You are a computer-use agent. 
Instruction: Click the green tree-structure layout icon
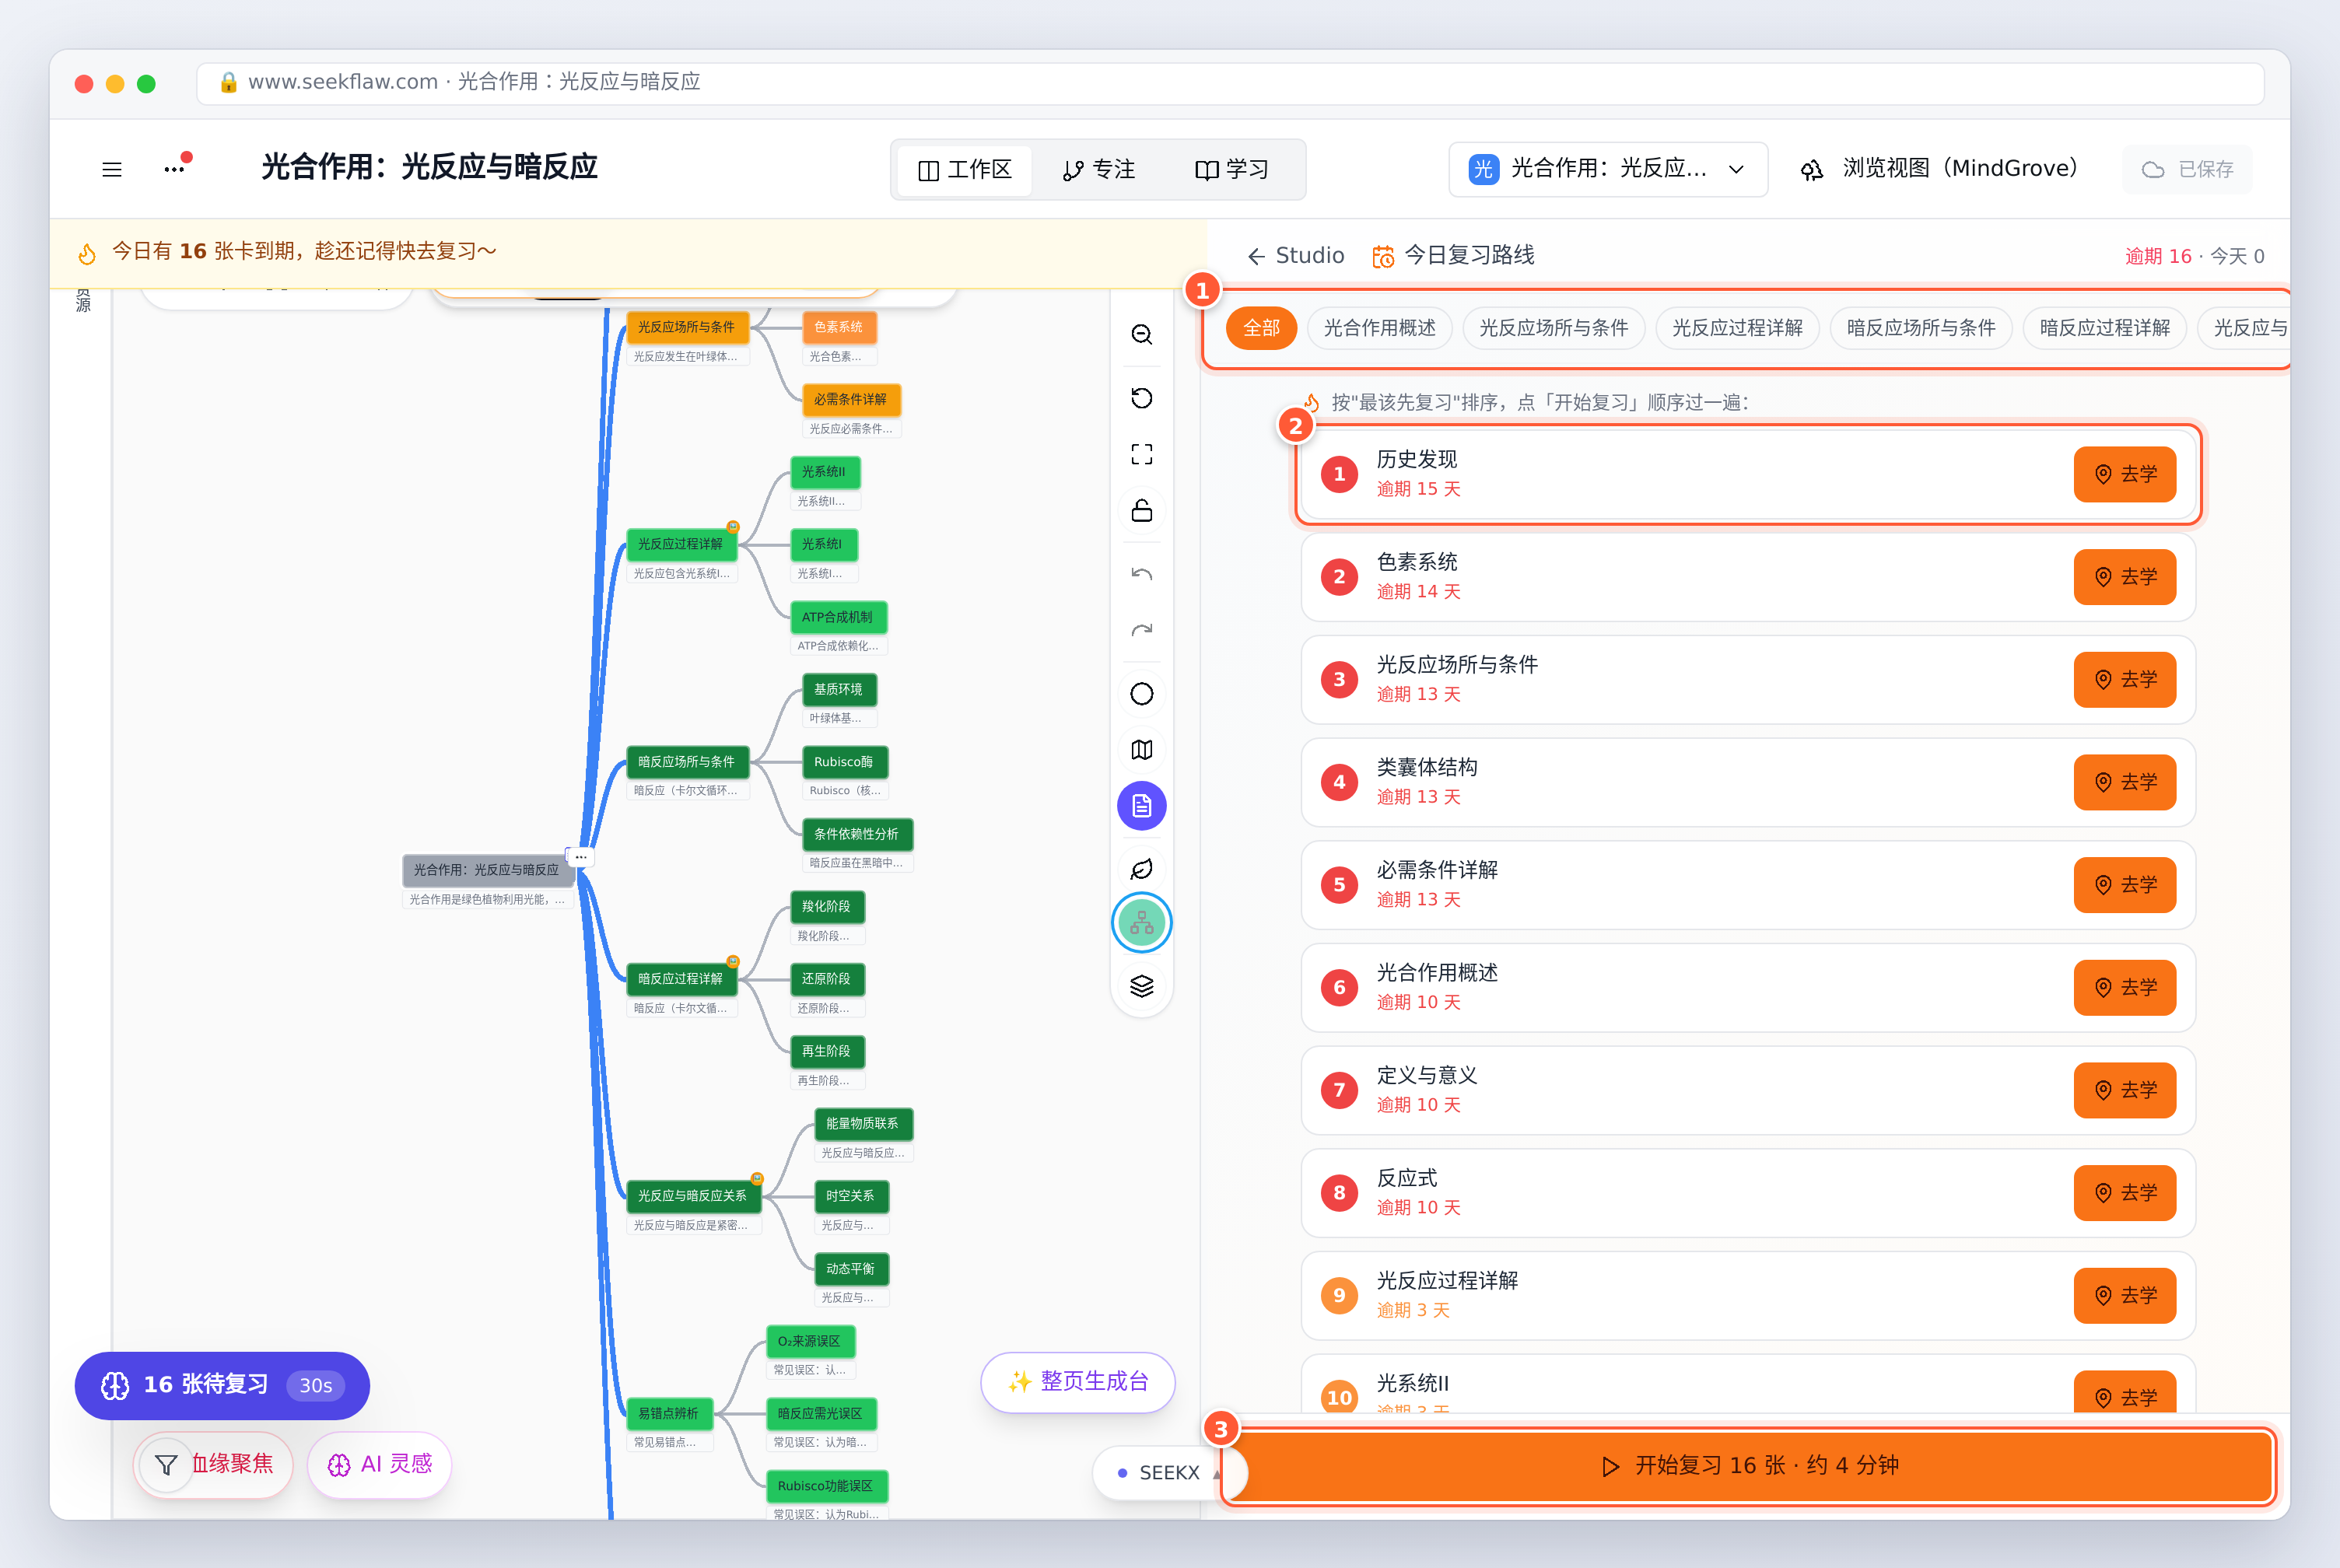[x=1141, y=923]
